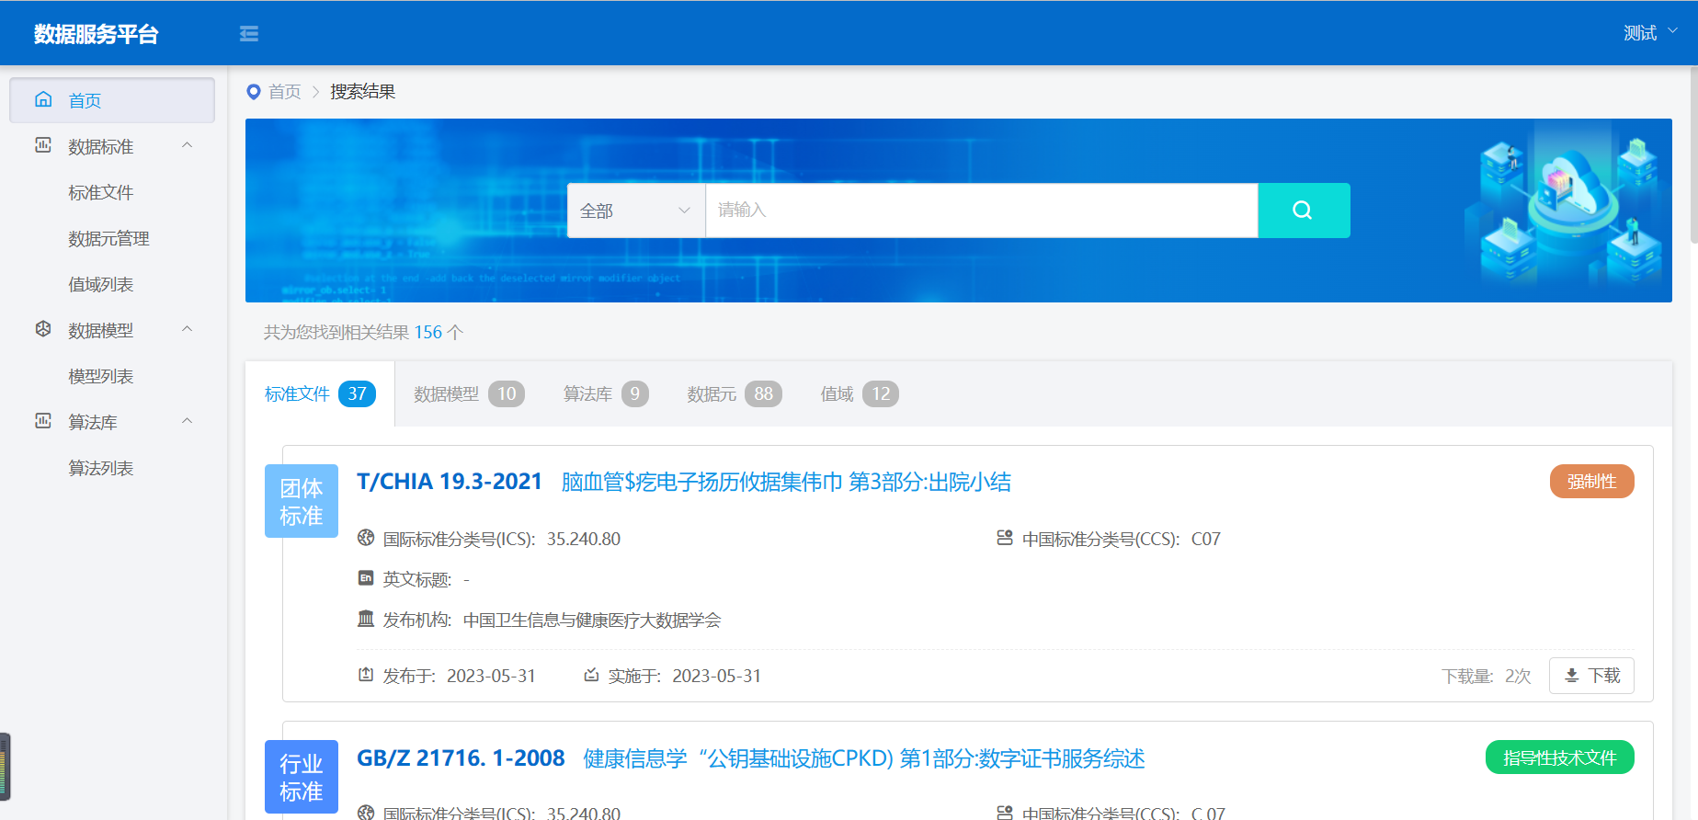1698x820 pixels.
Task: Collapse the 数据标准 menu chevron
Action: coord(188,145)
